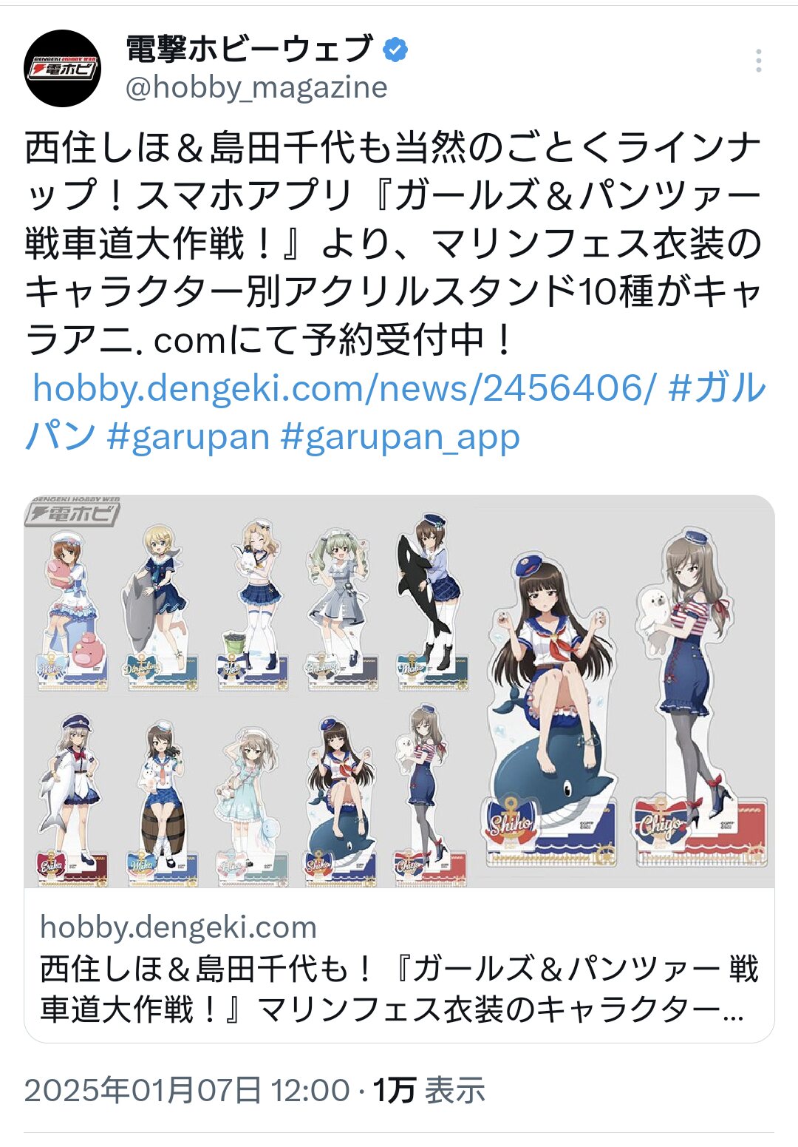Follow the hobby.dengeki.com/news/2456406/ link

(344, 388)
